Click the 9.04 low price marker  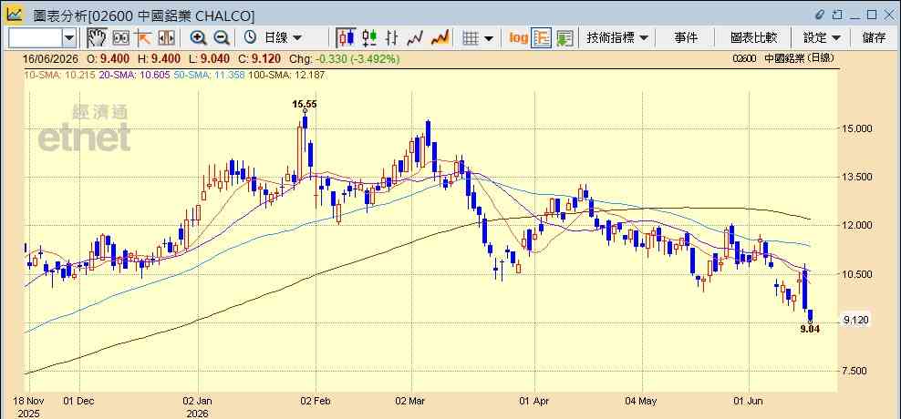[810, 330]
